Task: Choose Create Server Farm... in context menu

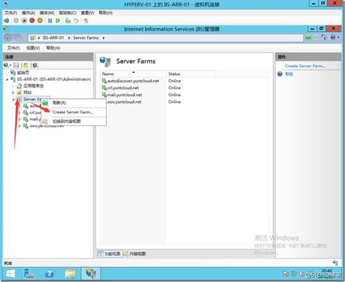Action: (74, 112)
